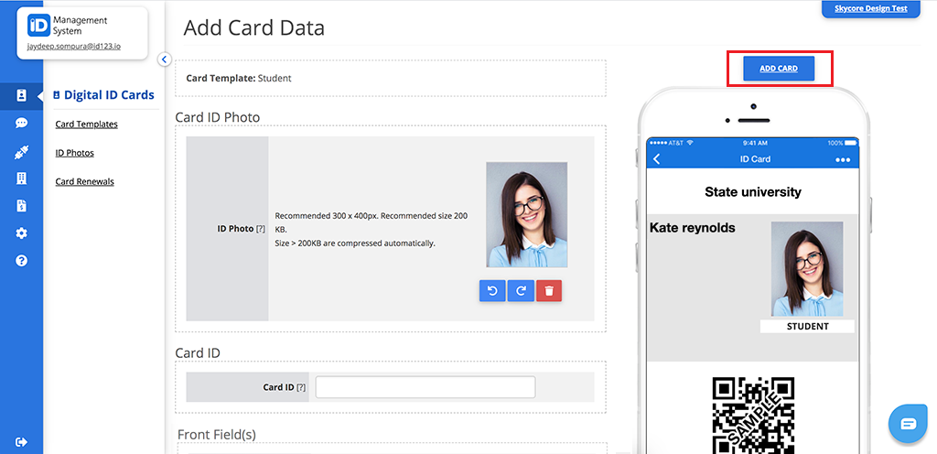
Task: Delete the ID photo with trash button
Action: (549, 290)
